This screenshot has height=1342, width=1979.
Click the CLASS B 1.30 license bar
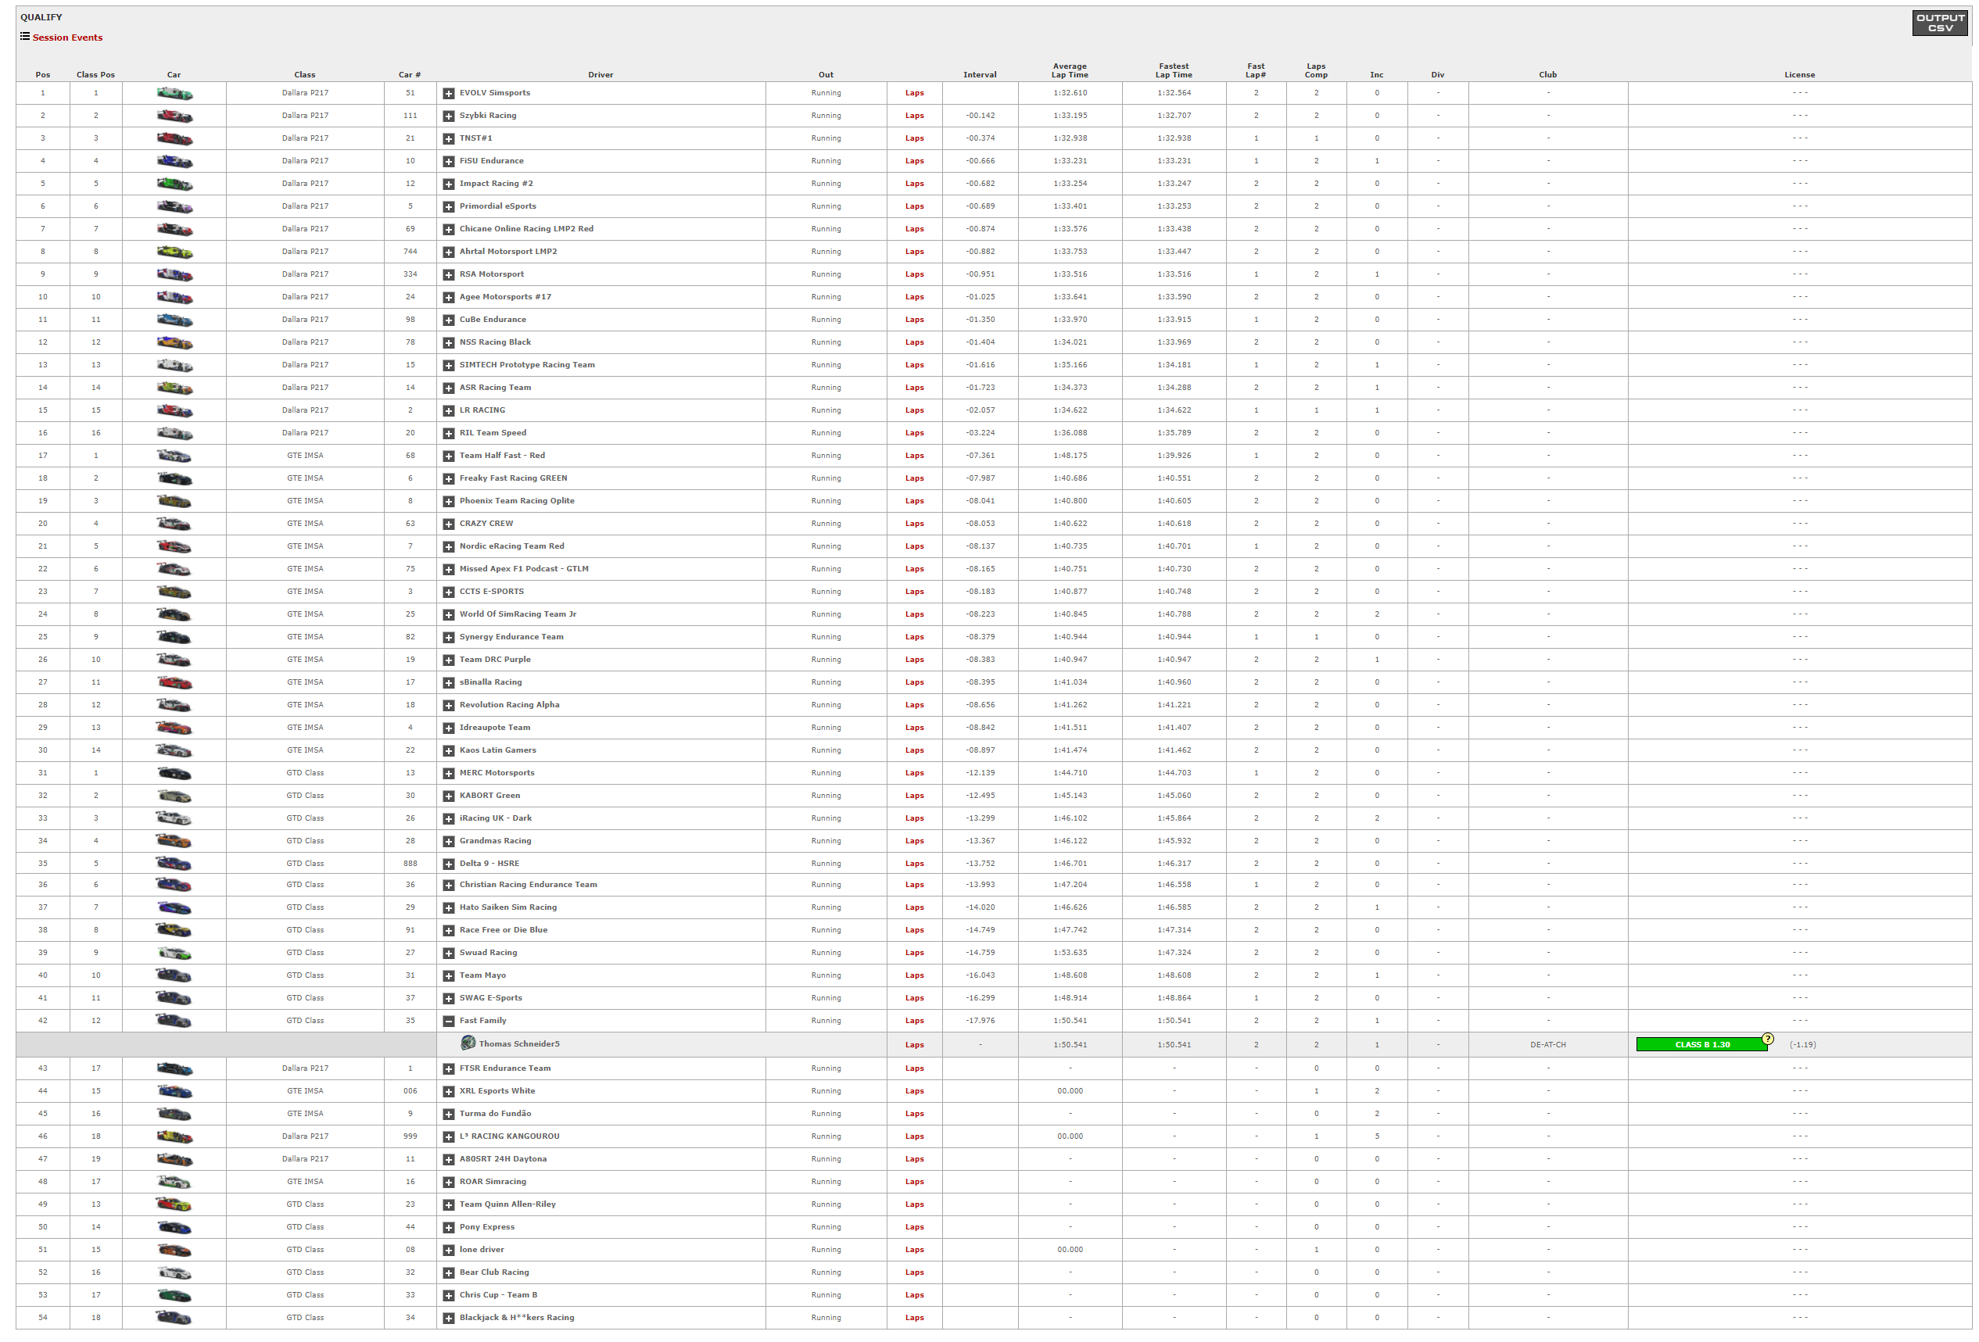tap(1701, 1045)
